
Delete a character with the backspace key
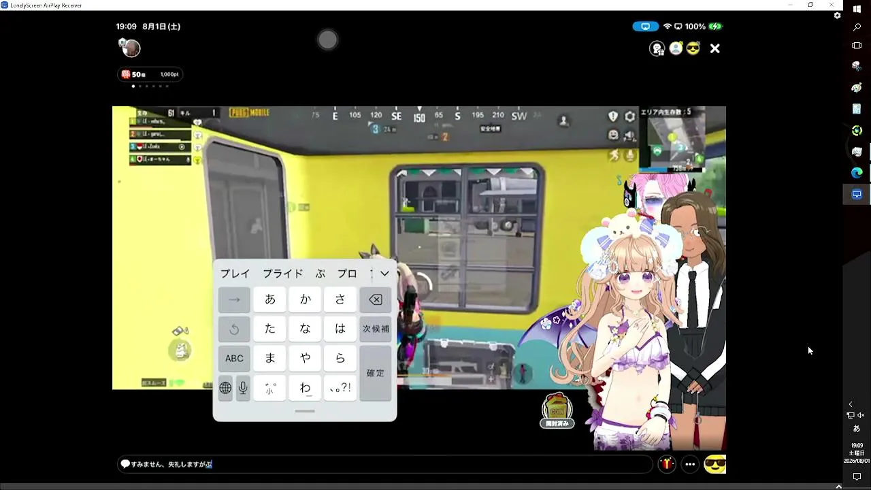pyautogui.click(x=376, y=299)
